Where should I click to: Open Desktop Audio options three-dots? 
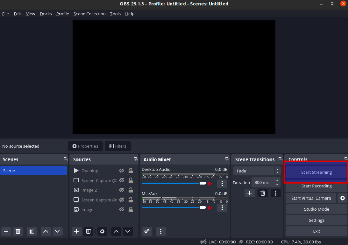[x=222, y=184]
